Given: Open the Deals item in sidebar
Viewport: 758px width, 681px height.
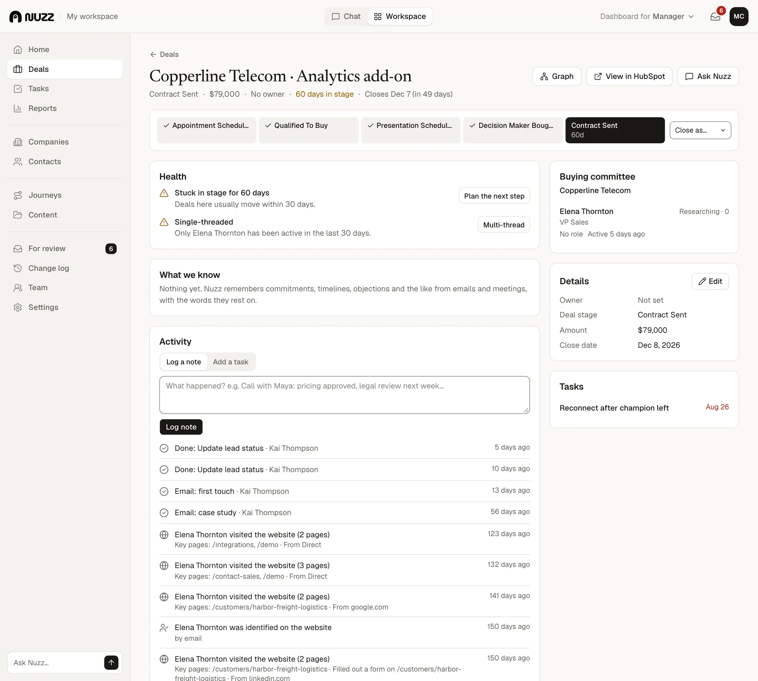Looking at the screenshot, I should (65, 69).
